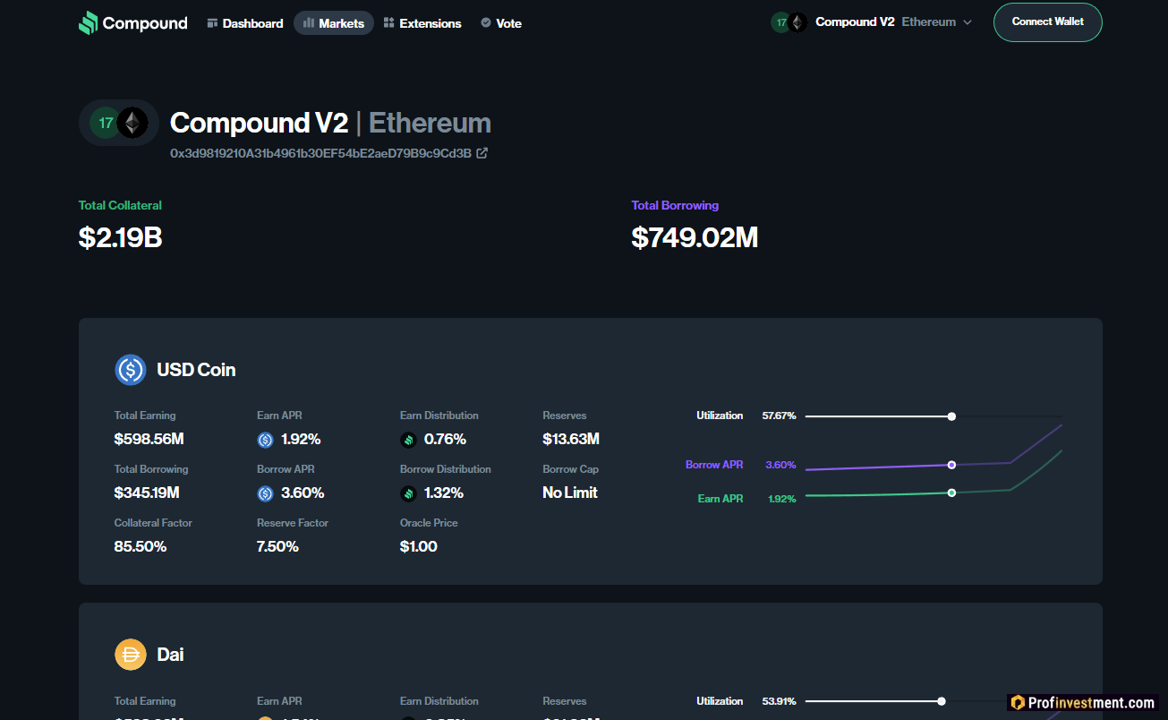
Task: Expand the Compound V2 Ethereum market selector
Action: click(x=872, y=22)
